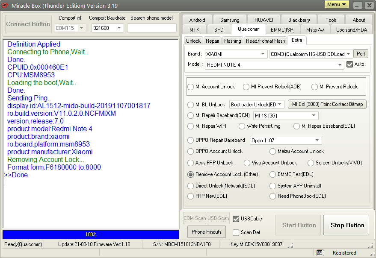This screenshot has height=258, width=376.
Task: Switch to the Blackberry tab
Action: tap(299, 20)
